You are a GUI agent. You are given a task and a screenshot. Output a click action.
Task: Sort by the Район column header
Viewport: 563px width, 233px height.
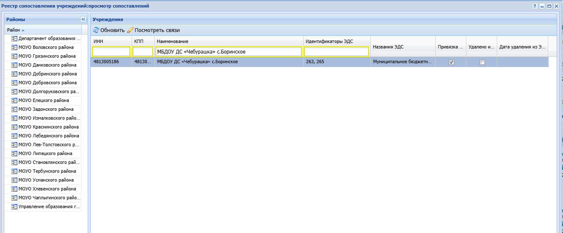tap(43, 30)
